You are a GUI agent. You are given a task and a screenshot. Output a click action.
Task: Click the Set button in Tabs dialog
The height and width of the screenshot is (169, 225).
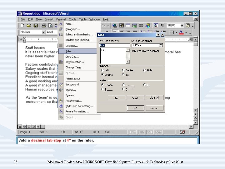[116, 98]
